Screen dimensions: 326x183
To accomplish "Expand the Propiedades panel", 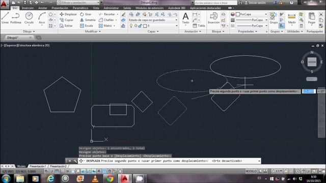I will pyautogui.click(x=248, y=32).
